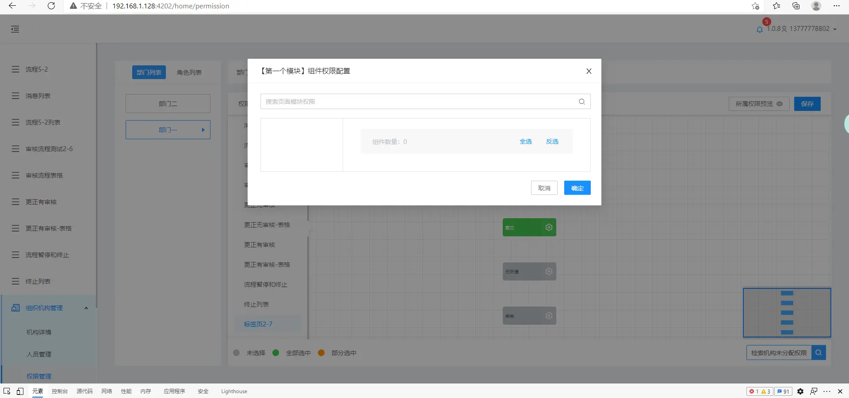Open 终止列表 in the left sidebar
This screenshot has height=398, width=849.
coord(38,281)
